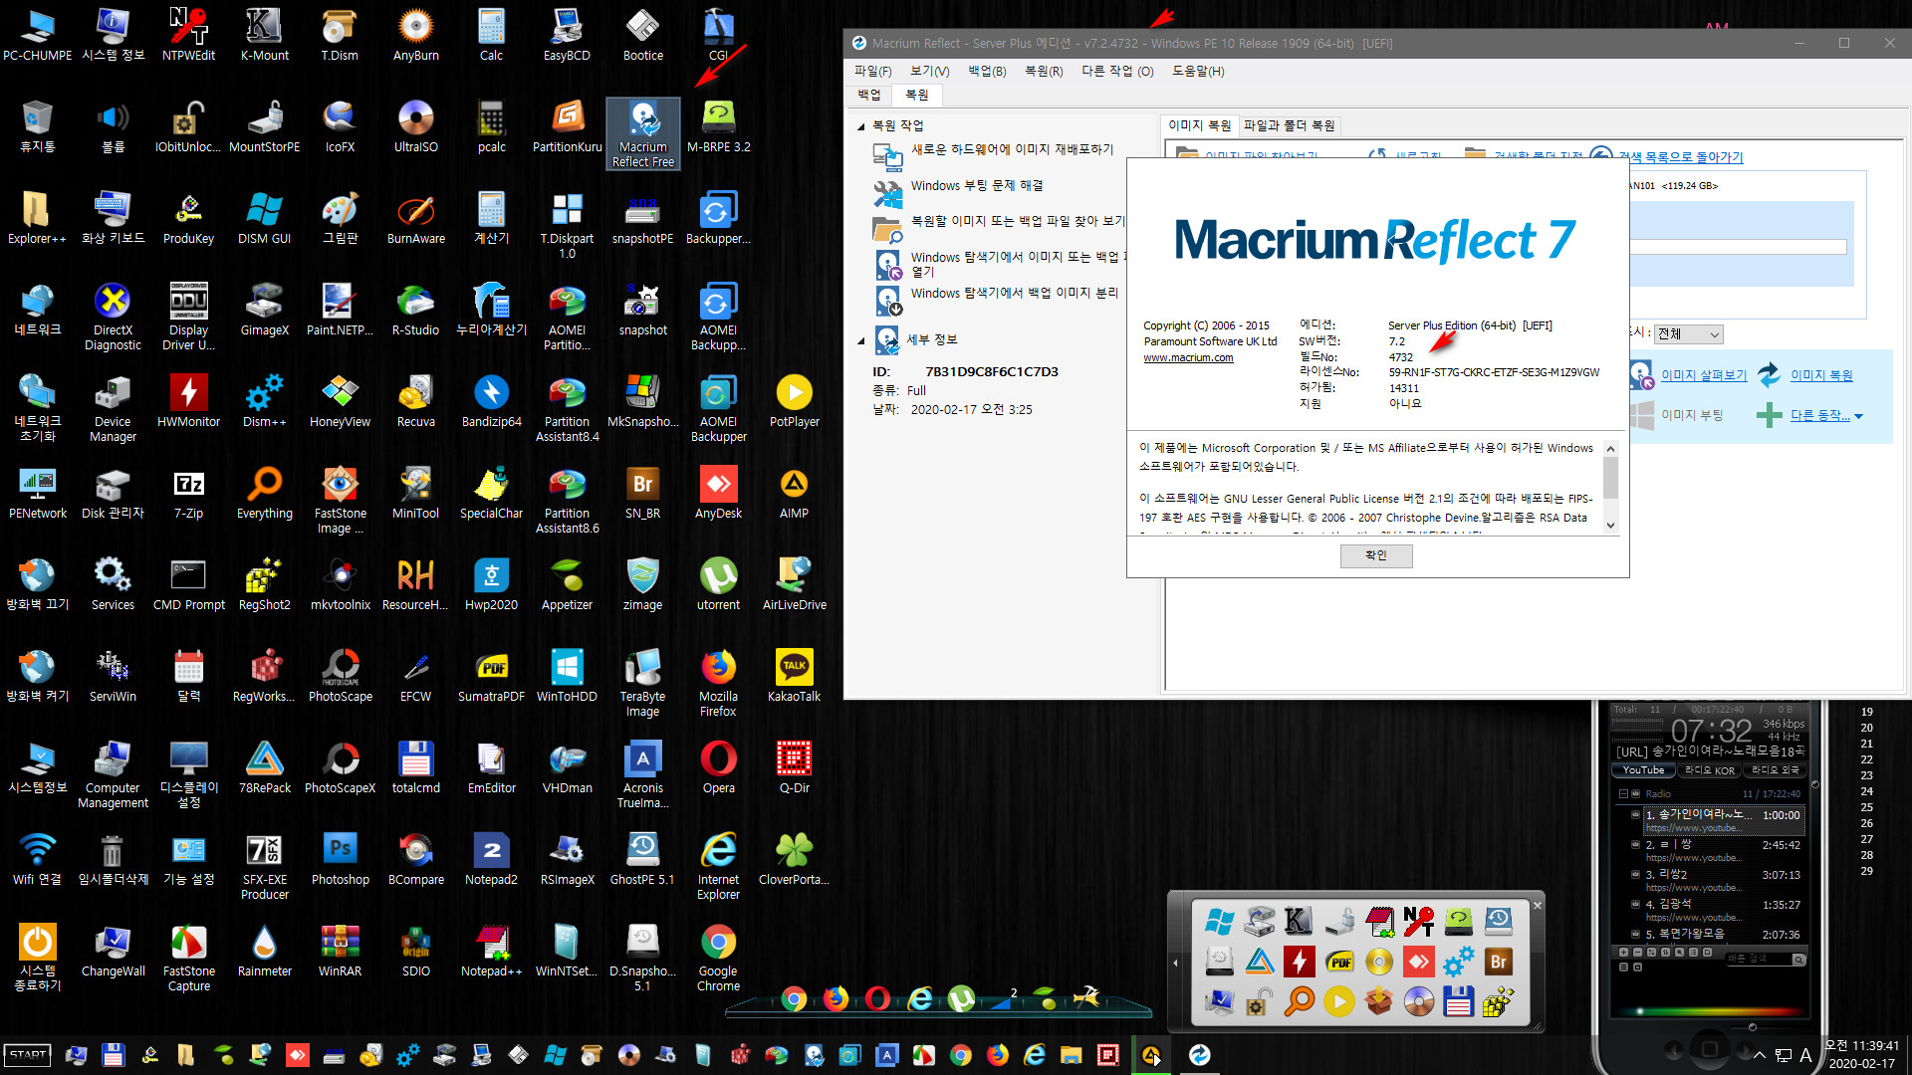Launch the KakaoTalk desktop icon

pos(794,676)
